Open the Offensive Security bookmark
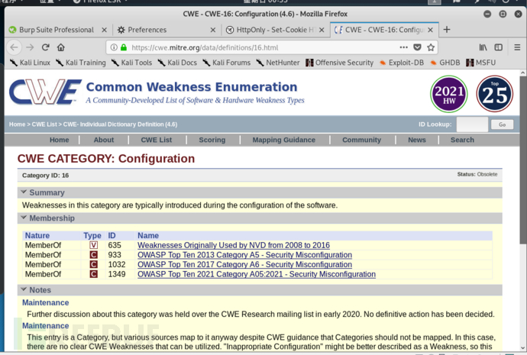 [x=339, y=63]
